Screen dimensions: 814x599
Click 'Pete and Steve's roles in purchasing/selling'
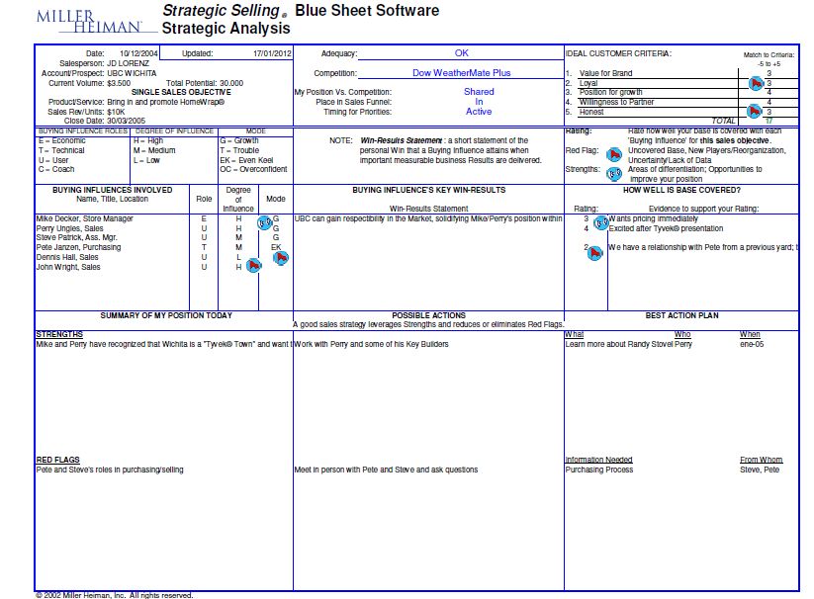pos(110,470)
